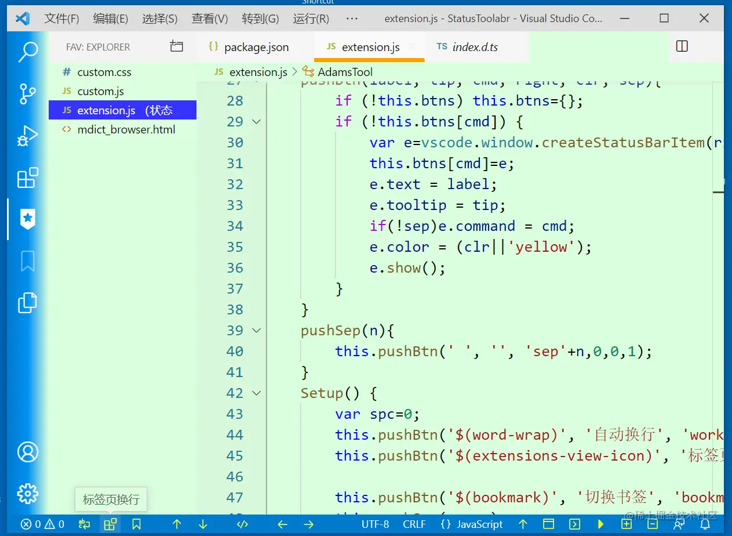Viewport: 732px width, 536px height.
Task: Open the Bookmarks view in activity bar
Action: (x=28, y=261)
